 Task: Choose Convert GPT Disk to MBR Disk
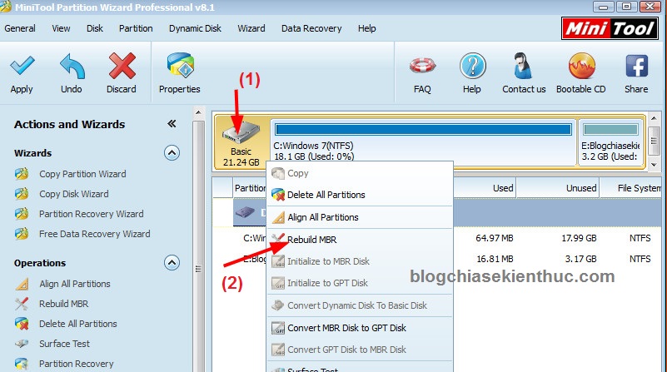(x=360, y=350)
